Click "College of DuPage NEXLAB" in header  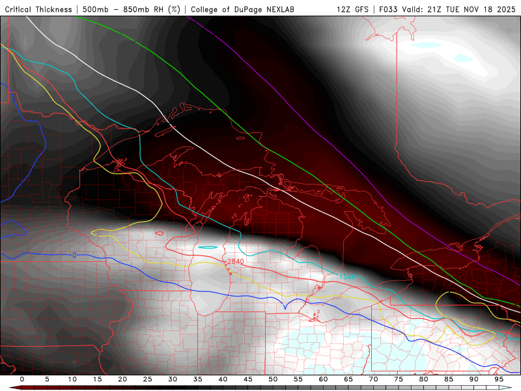point(242,10)
